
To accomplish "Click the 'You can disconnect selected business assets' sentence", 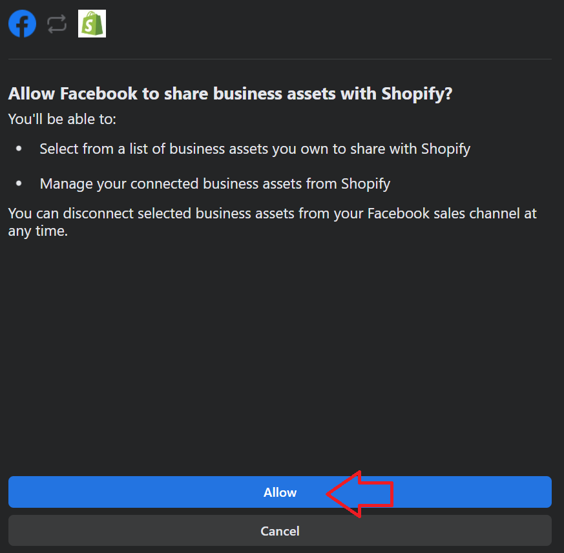I will point(272,222).
